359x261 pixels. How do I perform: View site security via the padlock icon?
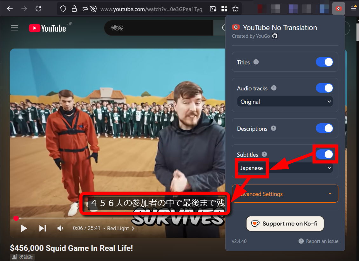pyautogui.click(x=74, y=9)
